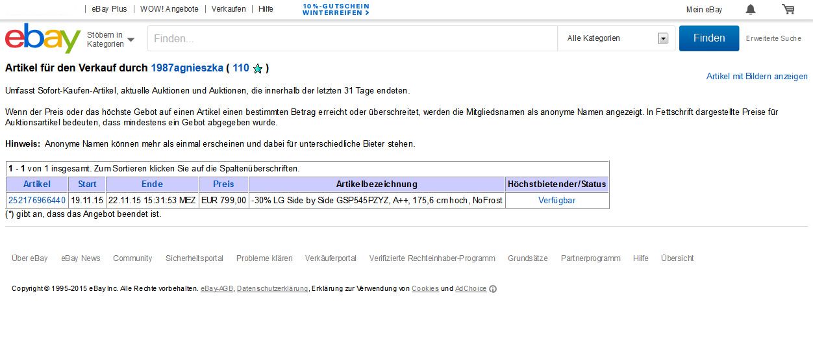
Task: Click the AdChoice info icon
Action: (493, 289)
